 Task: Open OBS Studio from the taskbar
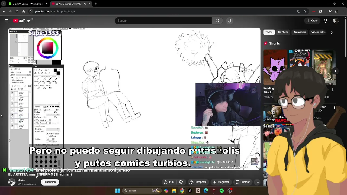[x=230, y=191]
